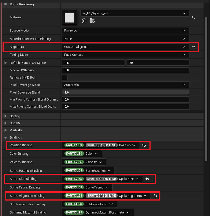Click the Pixel Coverage Blend slider field

tap(126, 92)
